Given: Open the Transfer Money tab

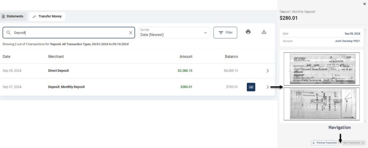Looking at the screenshot, I should [47, 17].
